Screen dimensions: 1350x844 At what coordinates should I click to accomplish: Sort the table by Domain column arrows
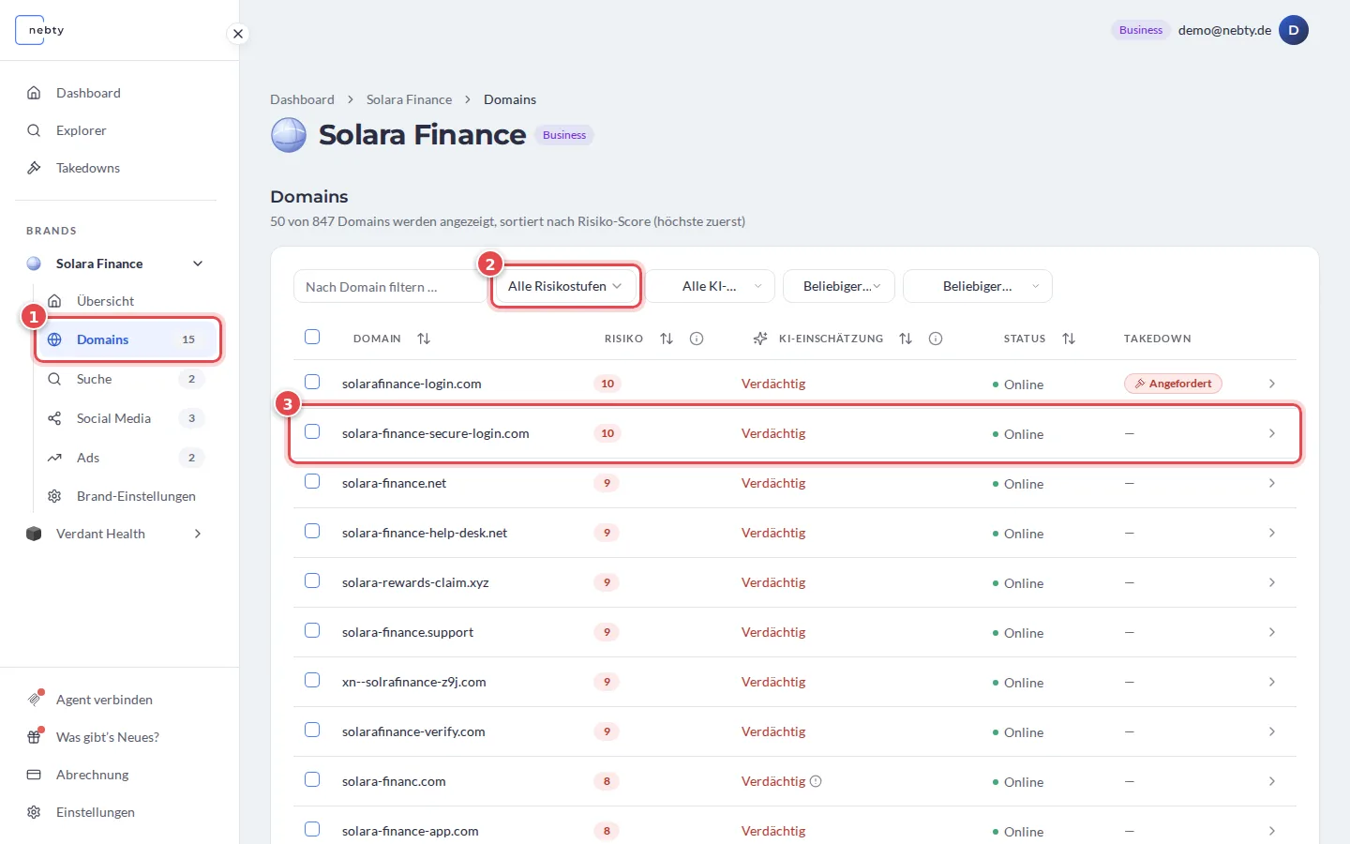click(x=424, y=339)
